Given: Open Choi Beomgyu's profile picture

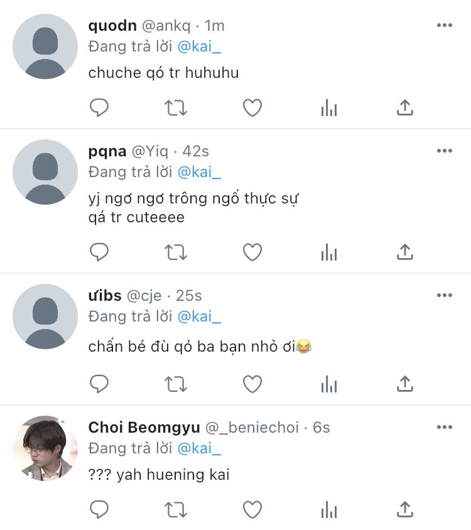Looking at the screenshot, I should 45,448.
